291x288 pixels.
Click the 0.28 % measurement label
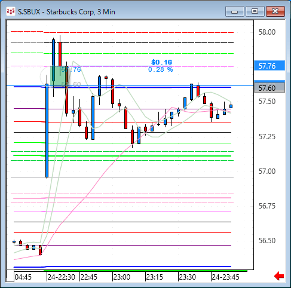click(161, 69)
